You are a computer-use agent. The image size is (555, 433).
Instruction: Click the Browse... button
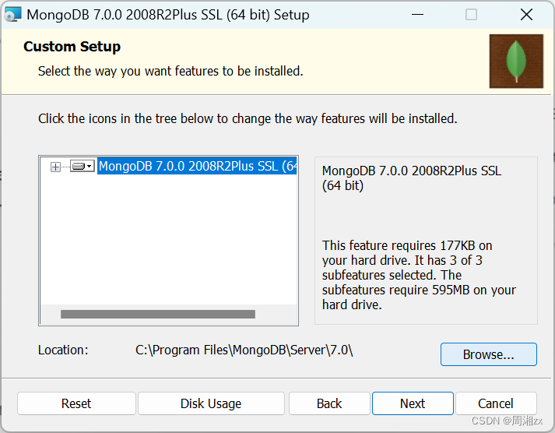[x=489, y=354]
